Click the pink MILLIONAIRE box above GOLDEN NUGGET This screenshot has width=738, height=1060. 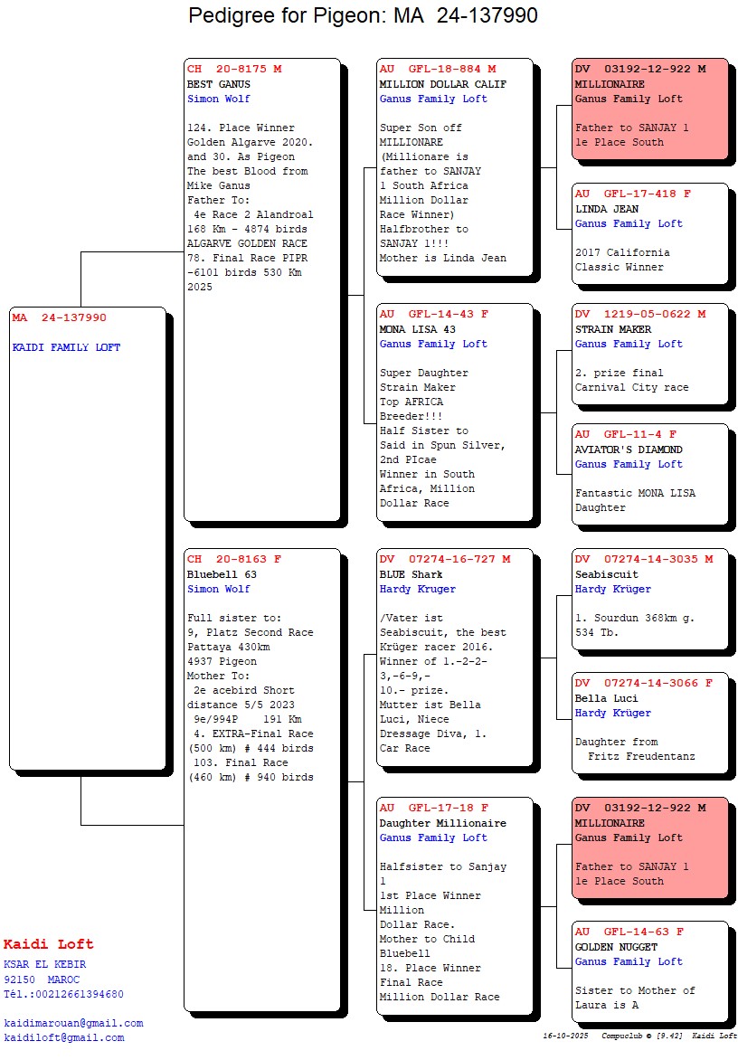649,847
